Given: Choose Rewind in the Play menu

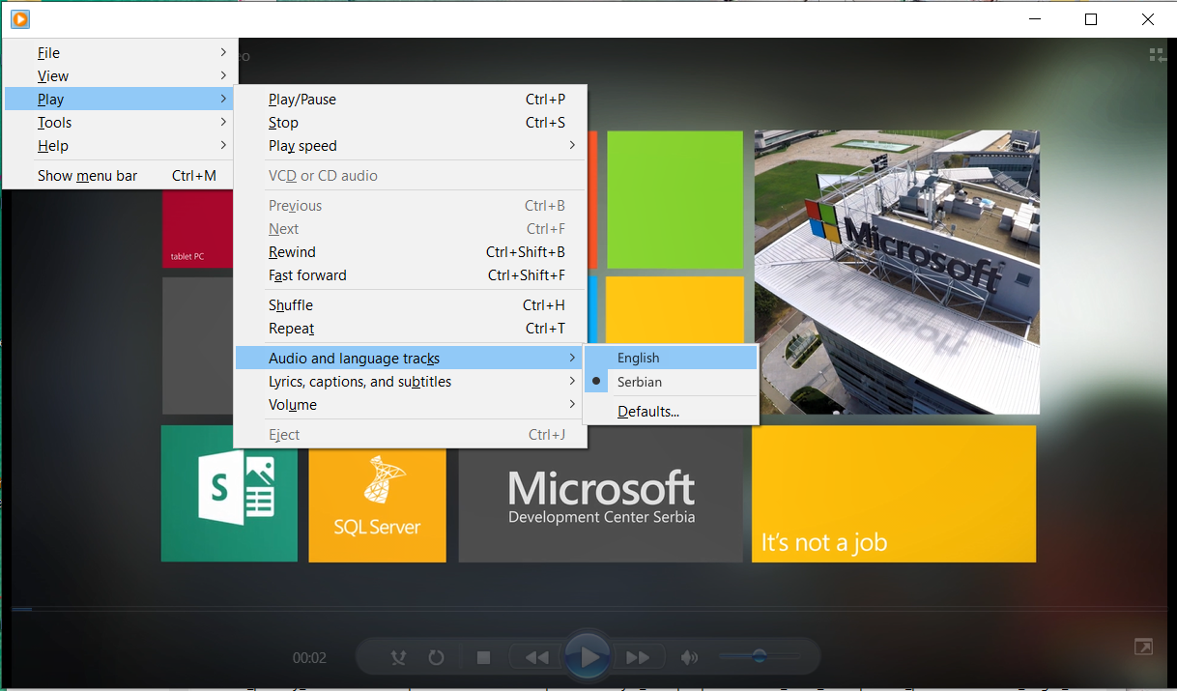Looking at the screenshot, I should click(x=411, y=252).
